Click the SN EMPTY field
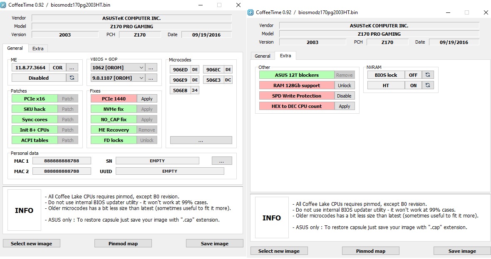 tap(157, 161)
